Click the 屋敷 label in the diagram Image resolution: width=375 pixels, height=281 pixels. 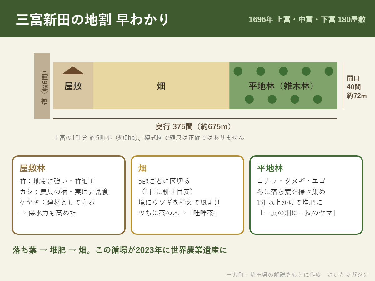(x=73, y=86)
